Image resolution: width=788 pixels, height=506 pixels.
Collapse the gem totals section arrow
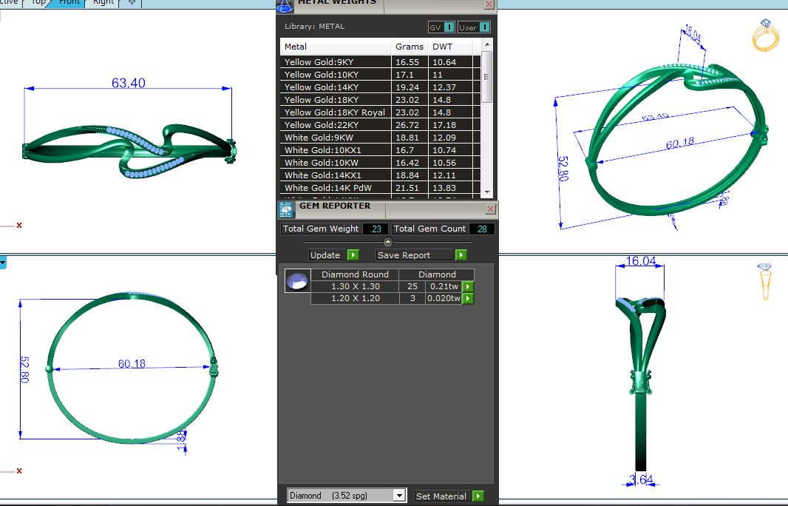point(388,242)
